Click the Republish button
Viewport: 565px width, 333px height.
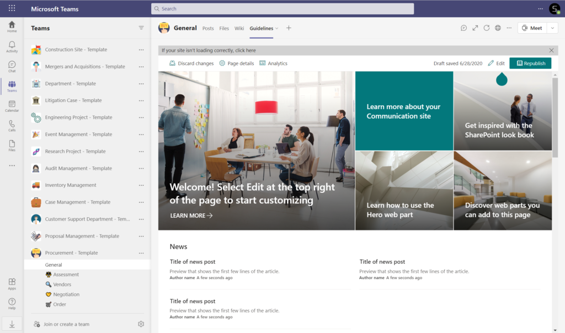click(530, 63)
